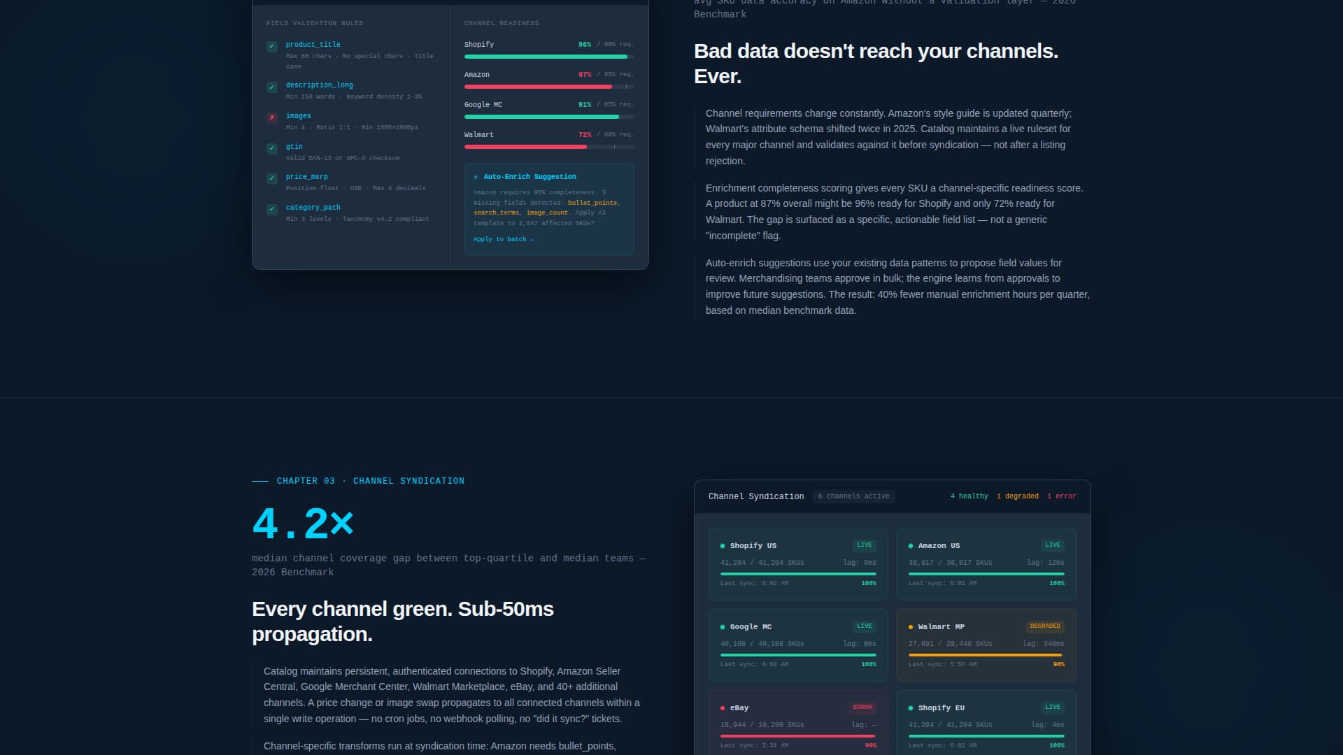
Task: Toggle the price_msrp validation checkbox
Action: coord(272,179)
